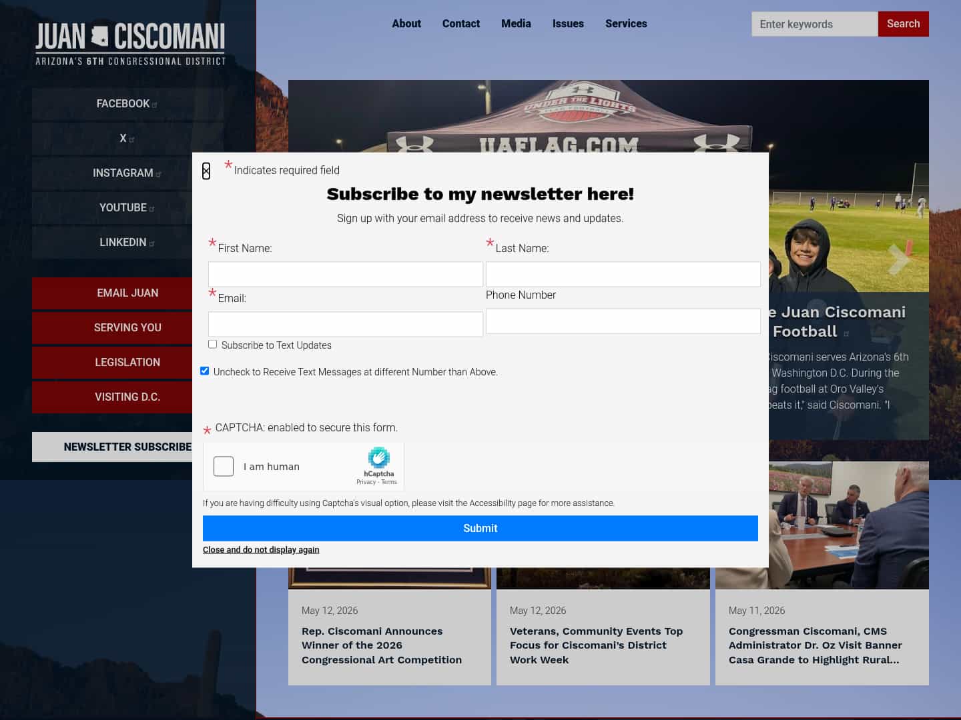Viewport: 961px width, 720px height.
Task: Open the Services menu
Action: click(x=626, y=23)
